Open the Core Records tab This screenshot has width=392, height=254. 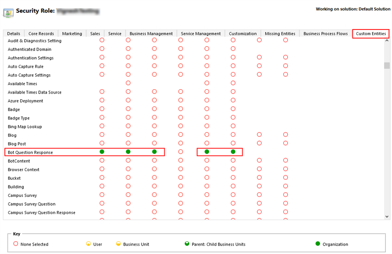click(x=41, y=33)
